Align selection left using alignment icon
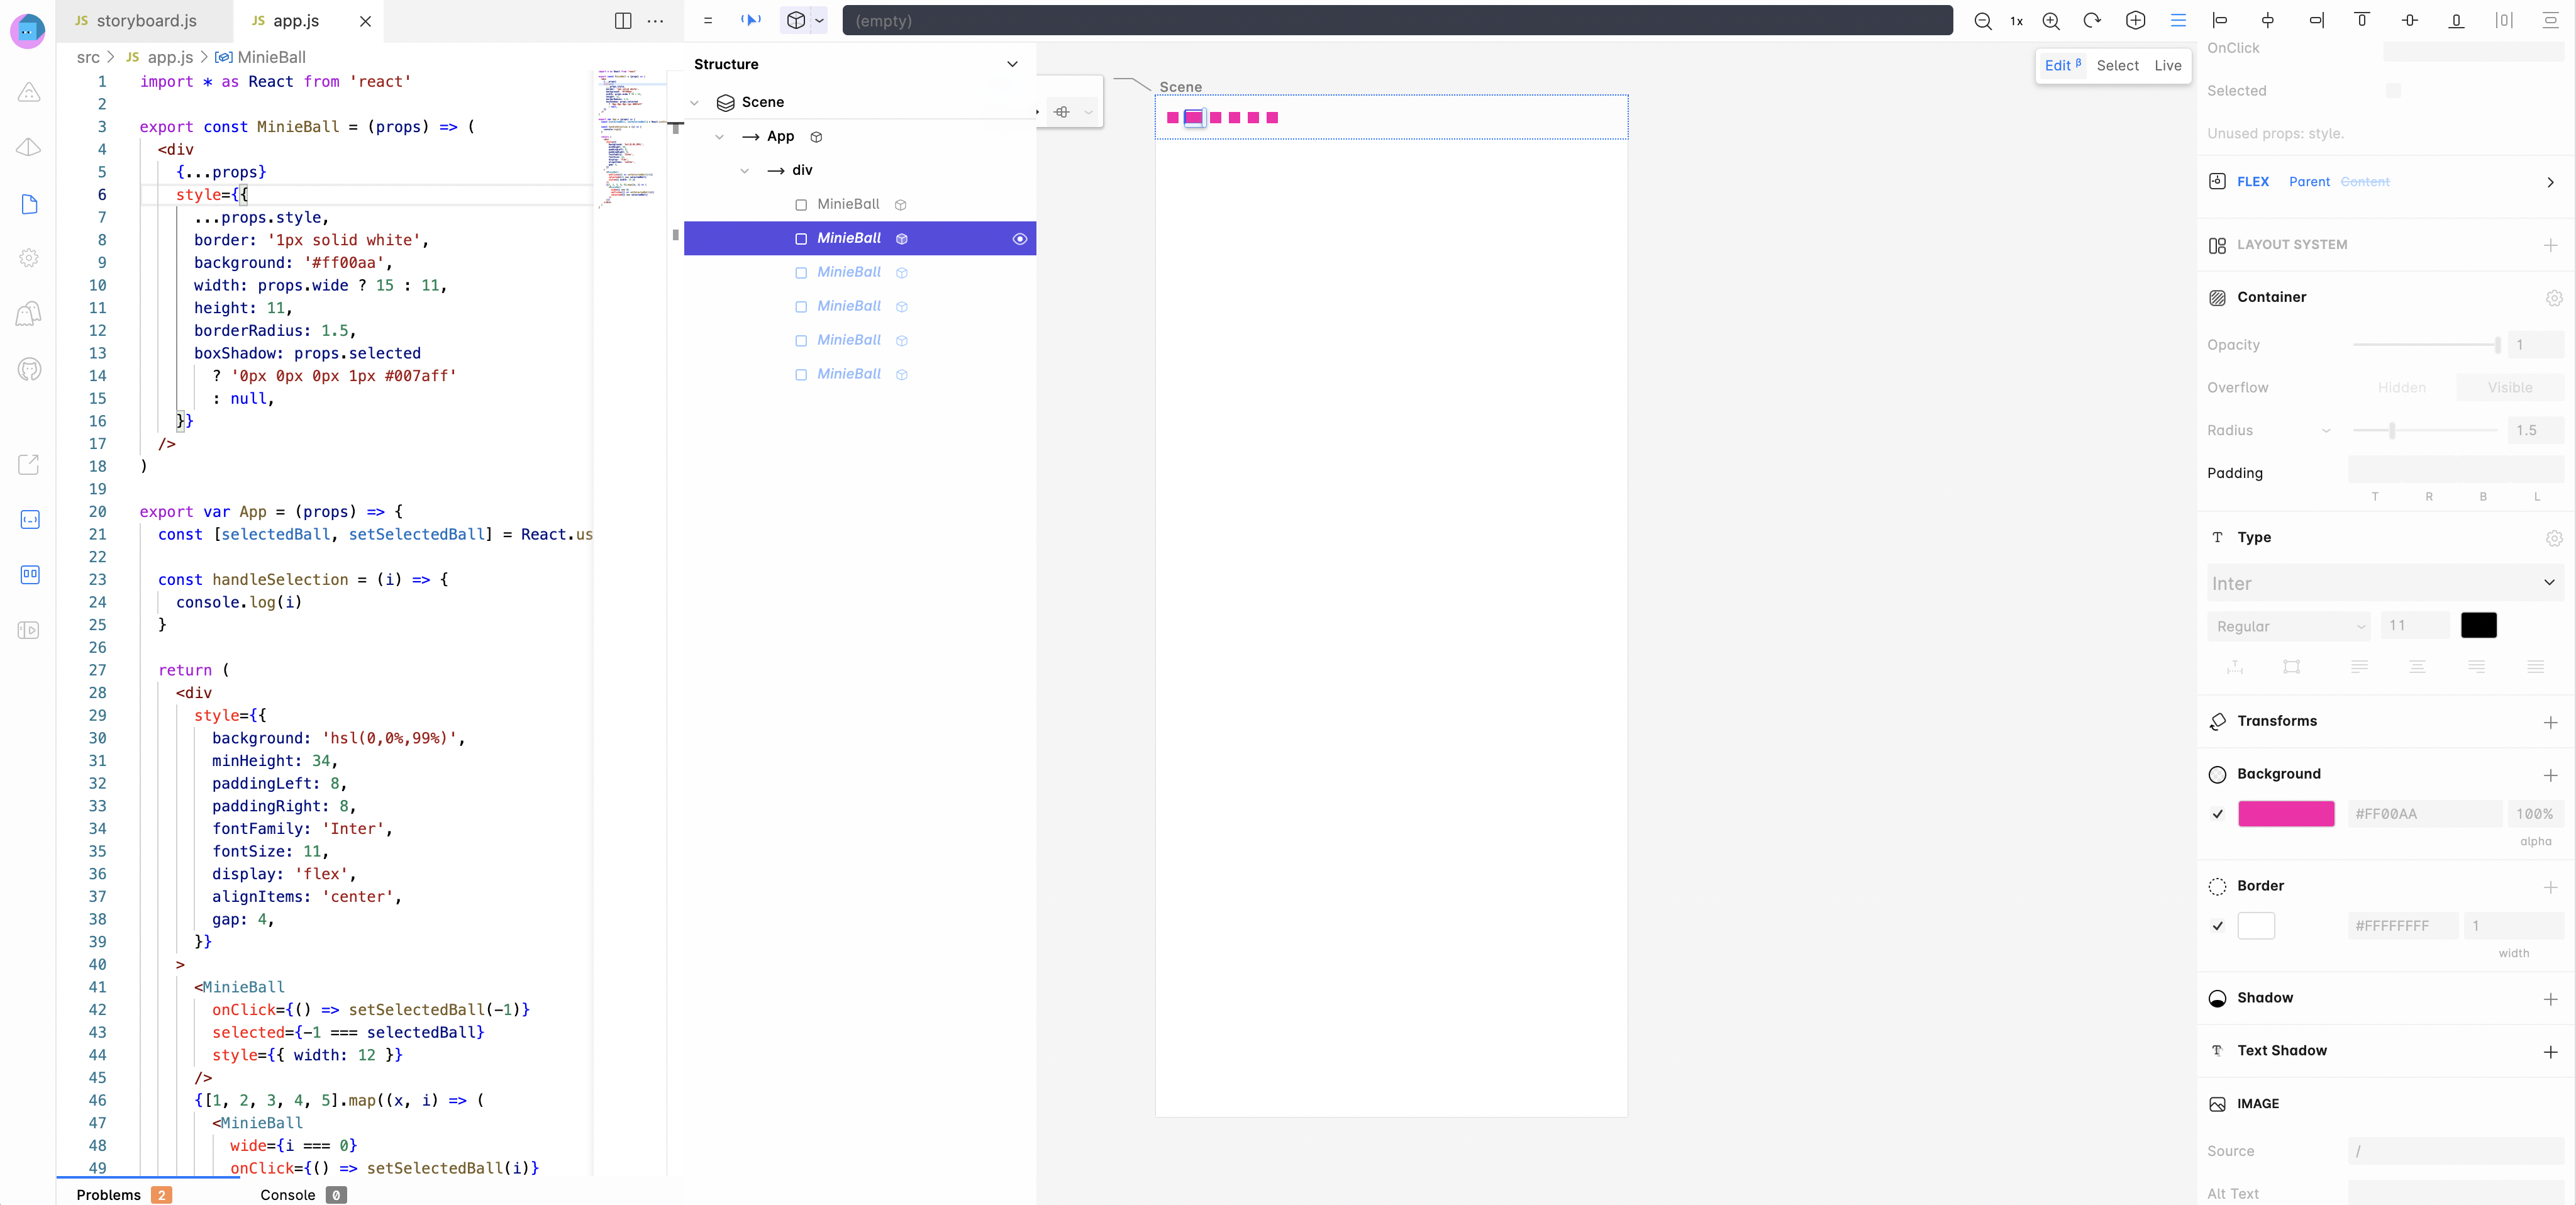This screenshot has height=1205, width=2576. (2219, 20)
